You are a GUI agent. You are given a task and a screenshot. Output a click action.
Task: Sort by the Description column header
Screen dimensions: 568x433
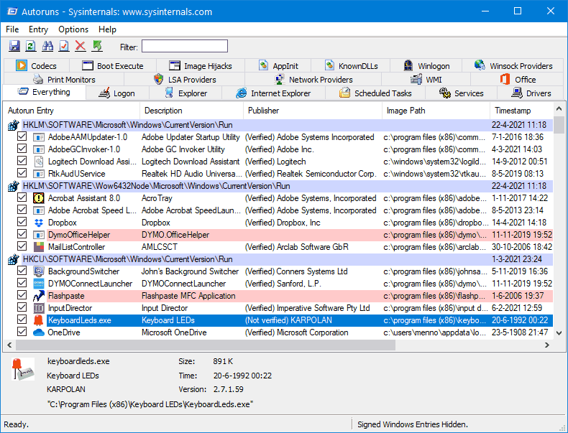coord(192,111)
